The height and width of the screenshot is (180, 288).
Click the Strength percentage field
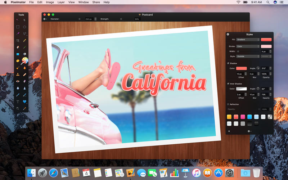pyautogui.click(x=137, y=19)
